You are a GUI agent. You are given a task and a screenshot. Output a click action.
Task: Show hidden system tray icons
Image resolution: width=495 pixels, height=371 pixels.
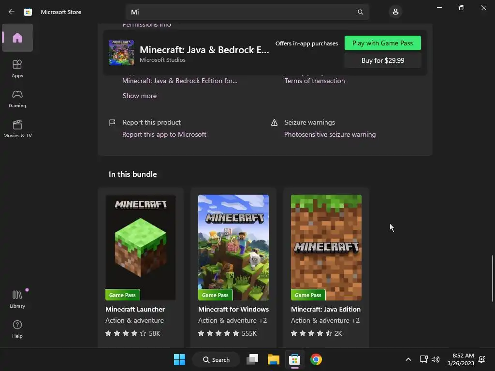(408, 359)
